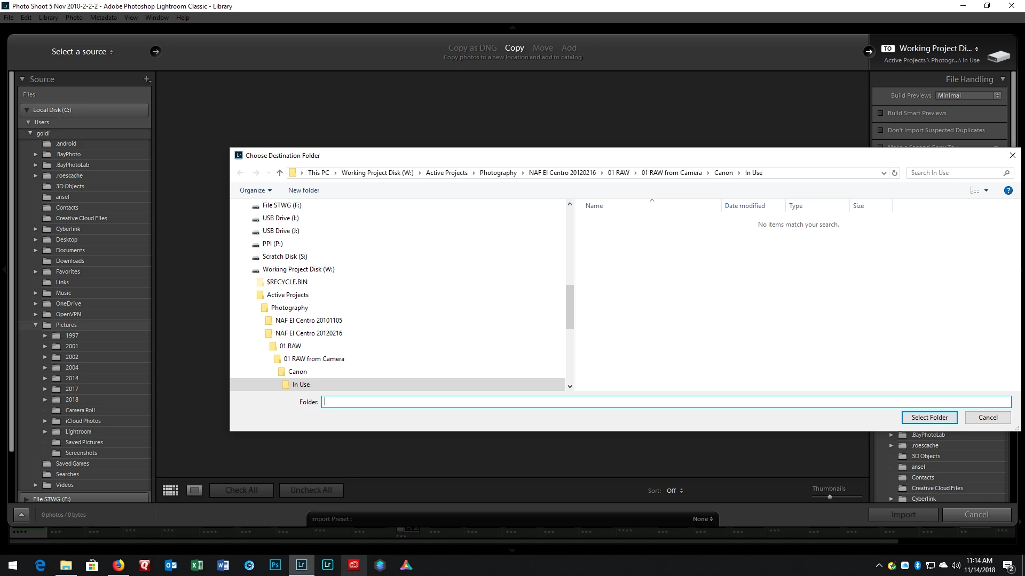Click the add source plus icon
The width and height of the screenshot is (1025, 576).
point(147,79)
